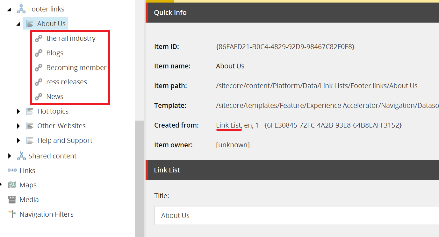The image size is (439, 237).
Task: Click the Title input field
Action: pos(296,215)
